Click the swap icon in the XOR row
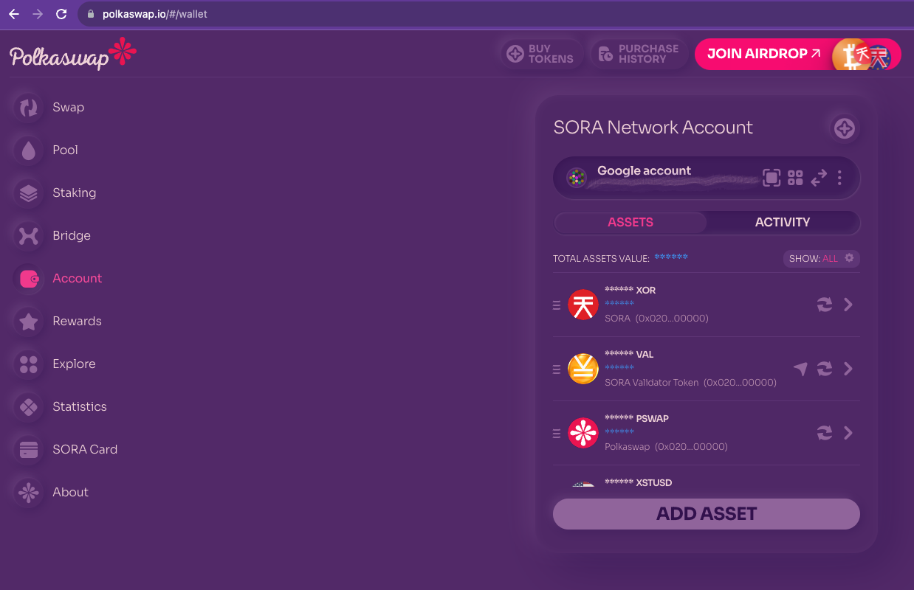 click(825, 305)
